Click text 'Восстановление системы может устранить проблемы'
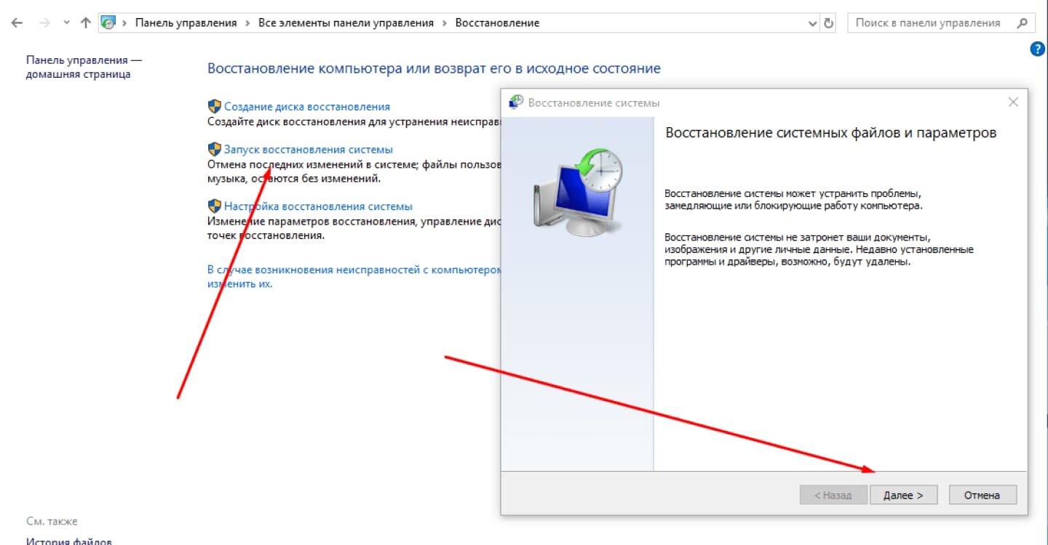 [x=794, y=200]
